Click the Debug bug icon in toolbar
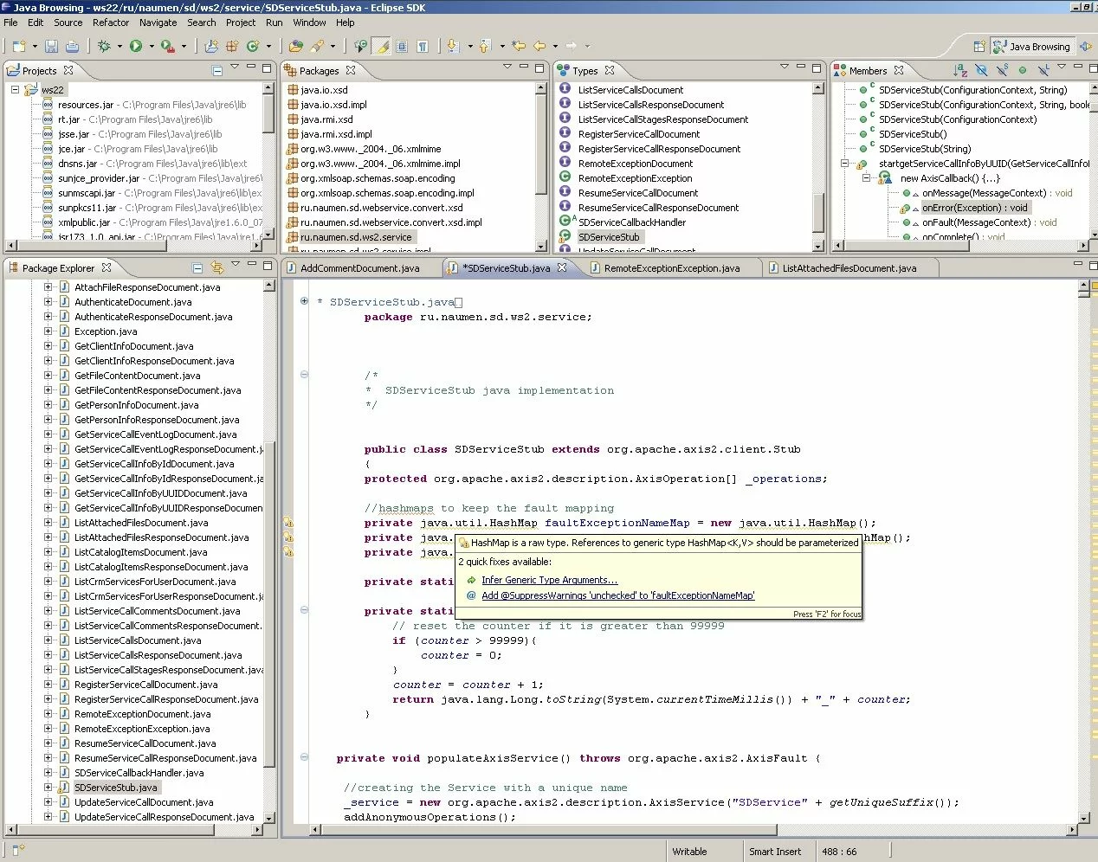The width and height of the screenshot is (1098, 862). [104, 46]
